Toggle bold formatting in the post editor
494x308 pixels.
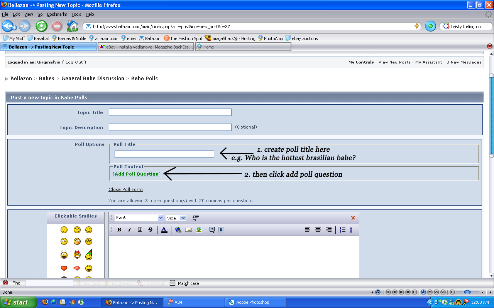click(x=119, y=230)
